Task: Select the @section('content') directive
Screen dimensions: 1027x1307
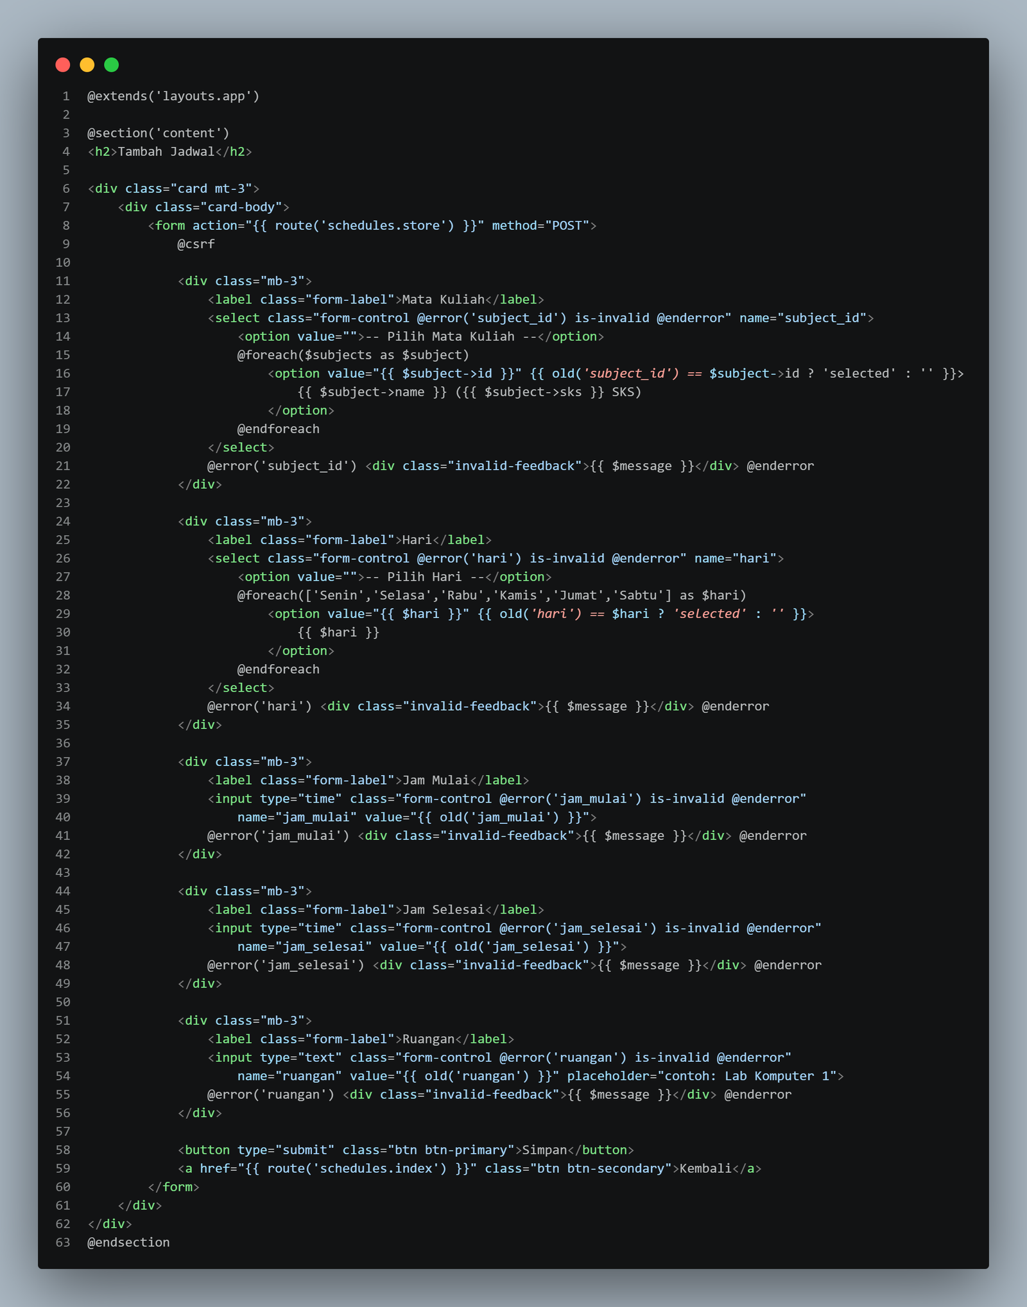Action: click(159, 133)
